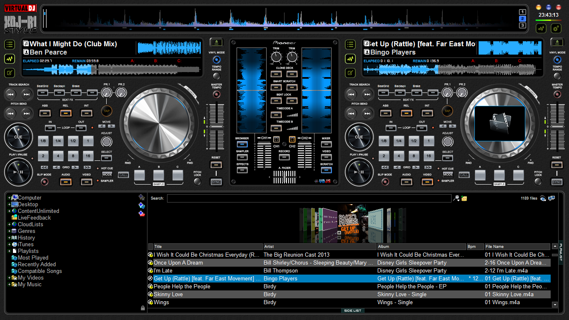This screenshot has height=320, width=569.
Task: Click the A. FADER crossfader
Action: click(284, 177)
